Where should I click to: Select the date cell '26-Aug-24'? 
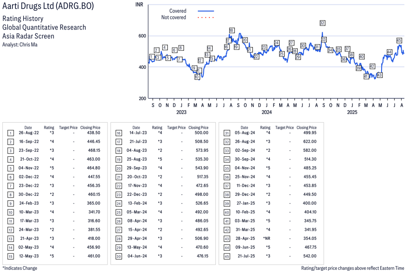[245, 141]
